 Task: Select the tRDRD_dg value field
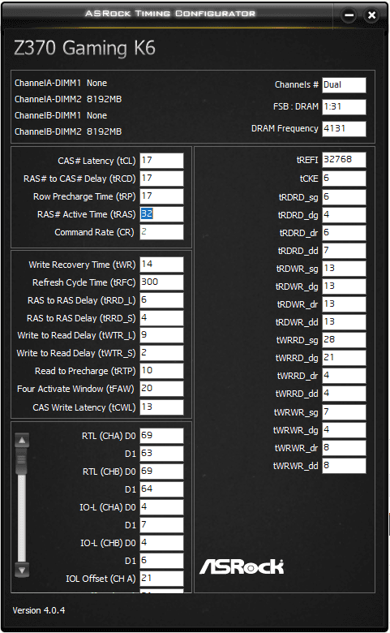344,215
